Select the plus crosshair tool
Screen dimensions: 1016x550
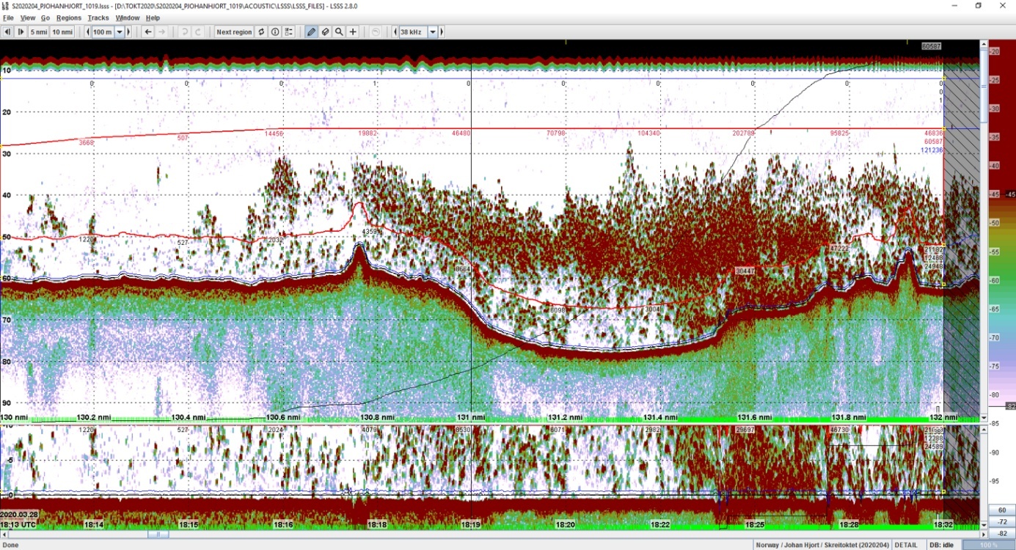pos(353,32)
